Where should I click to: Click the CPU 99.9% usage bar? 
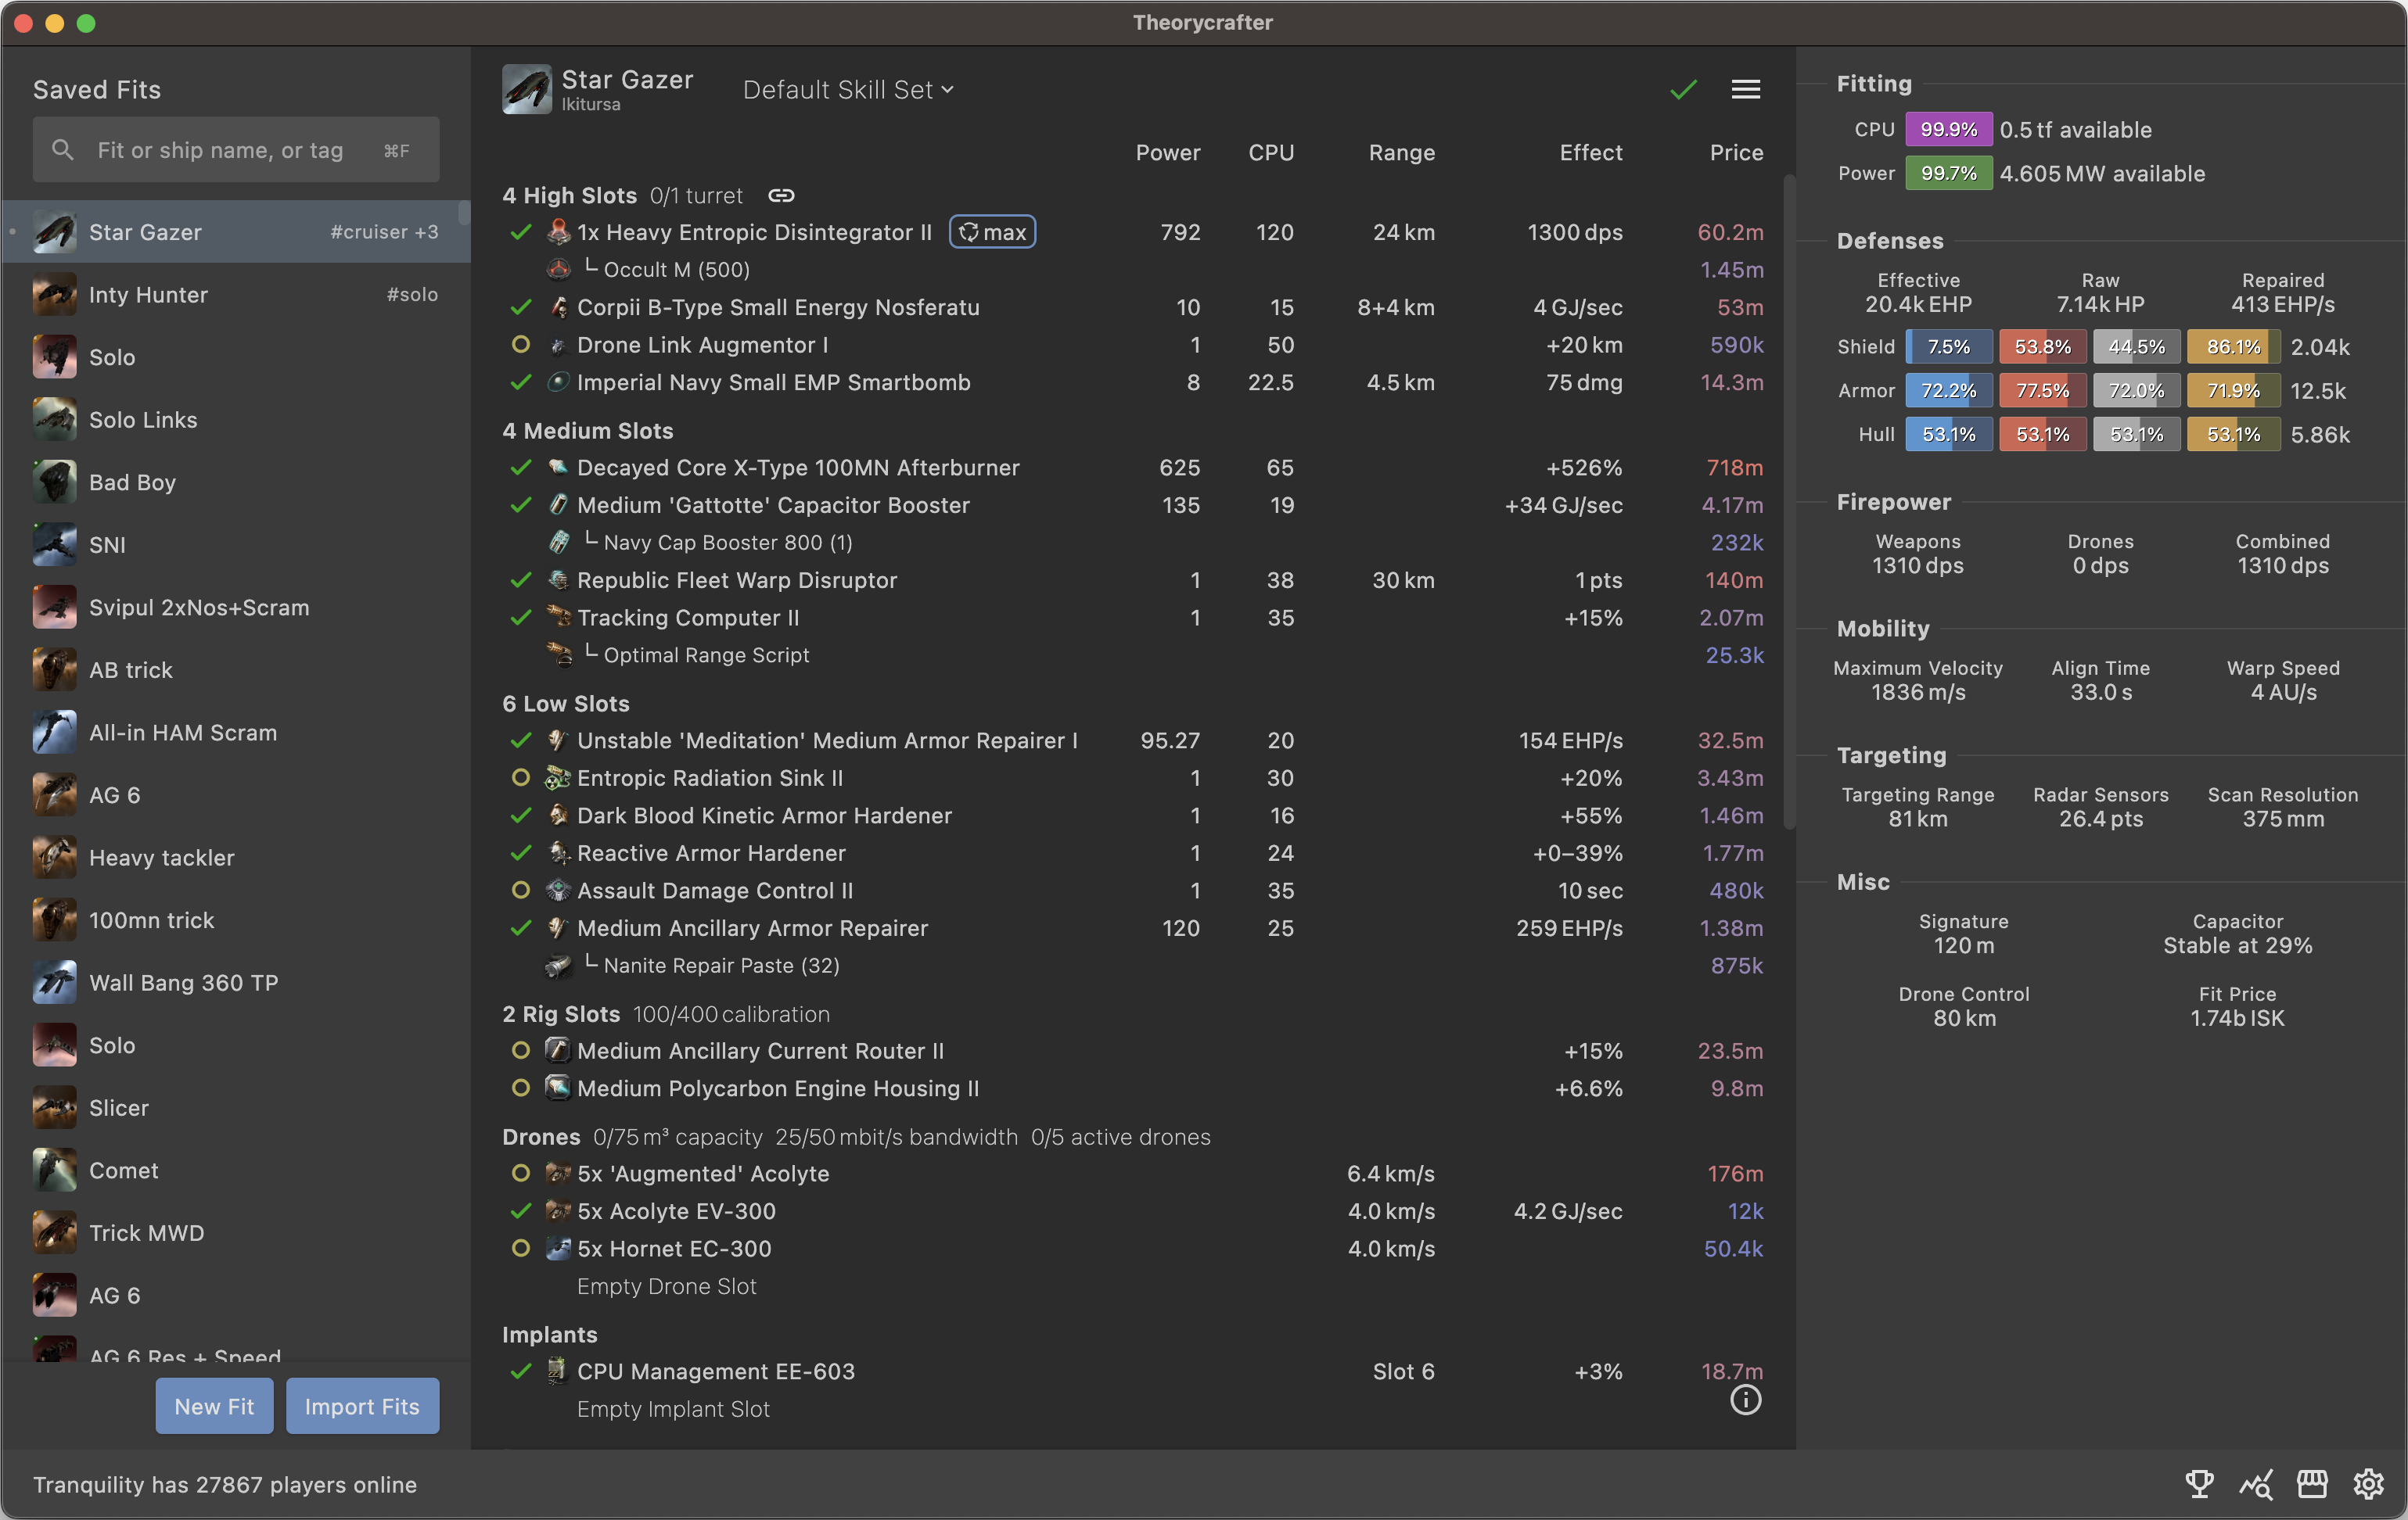click(x=1947, y=130)
